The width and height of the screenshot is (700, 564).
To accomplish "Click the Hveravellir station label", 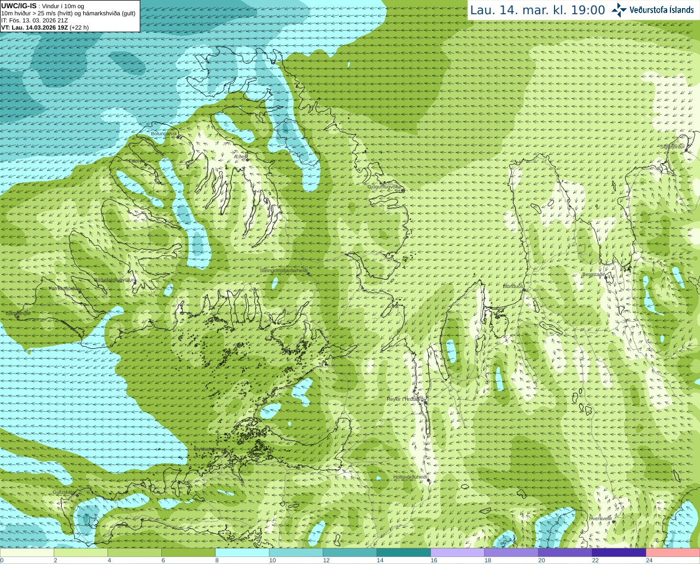I will [x=600, y=518].
